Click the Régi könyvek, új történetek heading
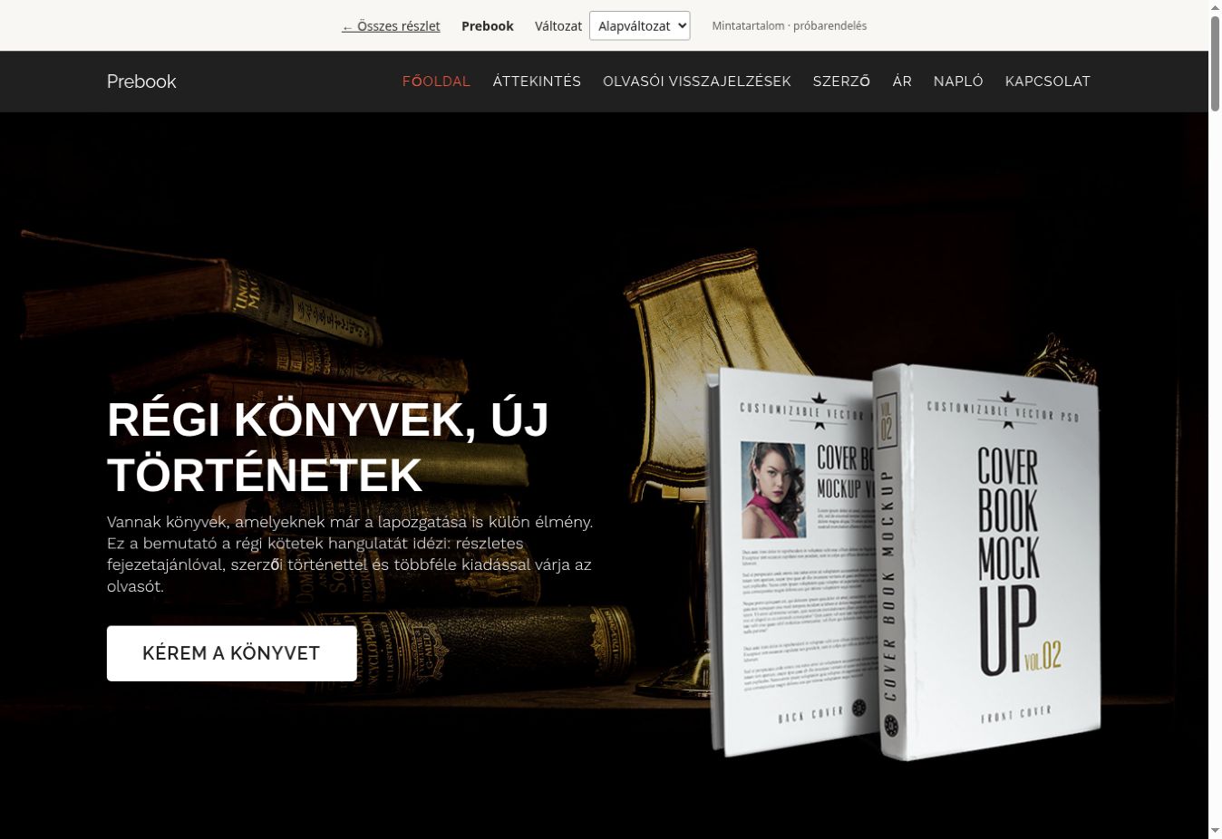Screen dimensions: 1222x839 pyautogui.click(x=328, y=447)
